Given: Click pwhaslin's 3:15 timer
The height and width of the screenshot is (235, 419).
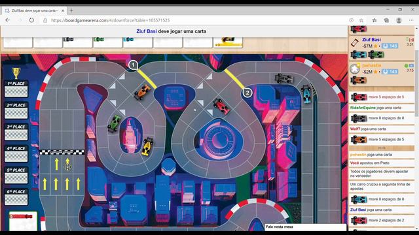Looking at the screenshot, I should 410,70.
